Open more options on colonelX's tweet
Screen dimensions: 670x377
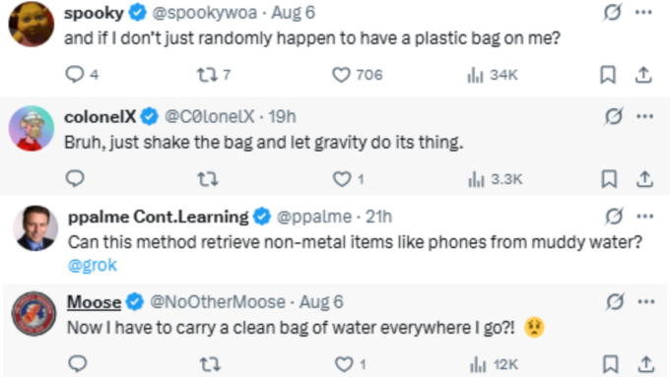point(644,116)
